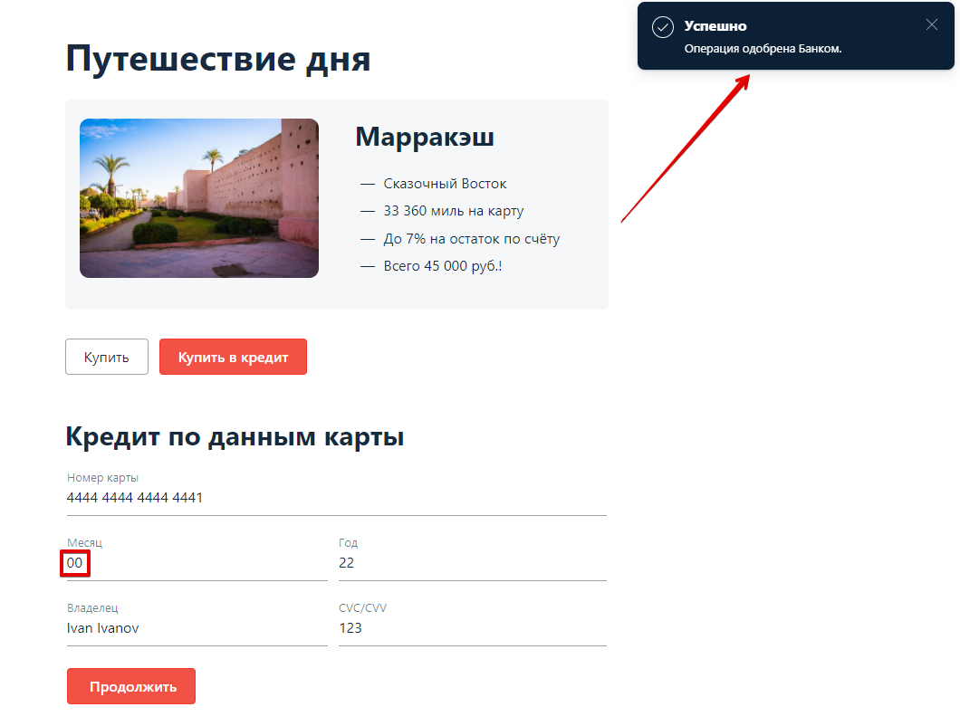Image resolution: width=960 pixels, height=726 pixels.
Task: Click the Marrakech city wall photo
Action: click(198, 197)
